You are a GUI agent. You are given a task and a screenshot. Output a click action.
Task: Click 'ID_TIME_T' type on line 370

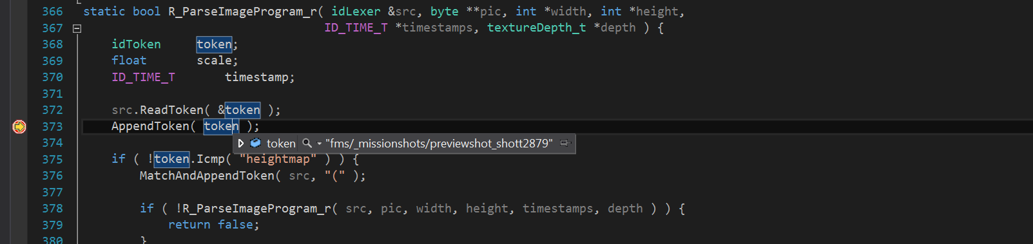click(143, 77)
